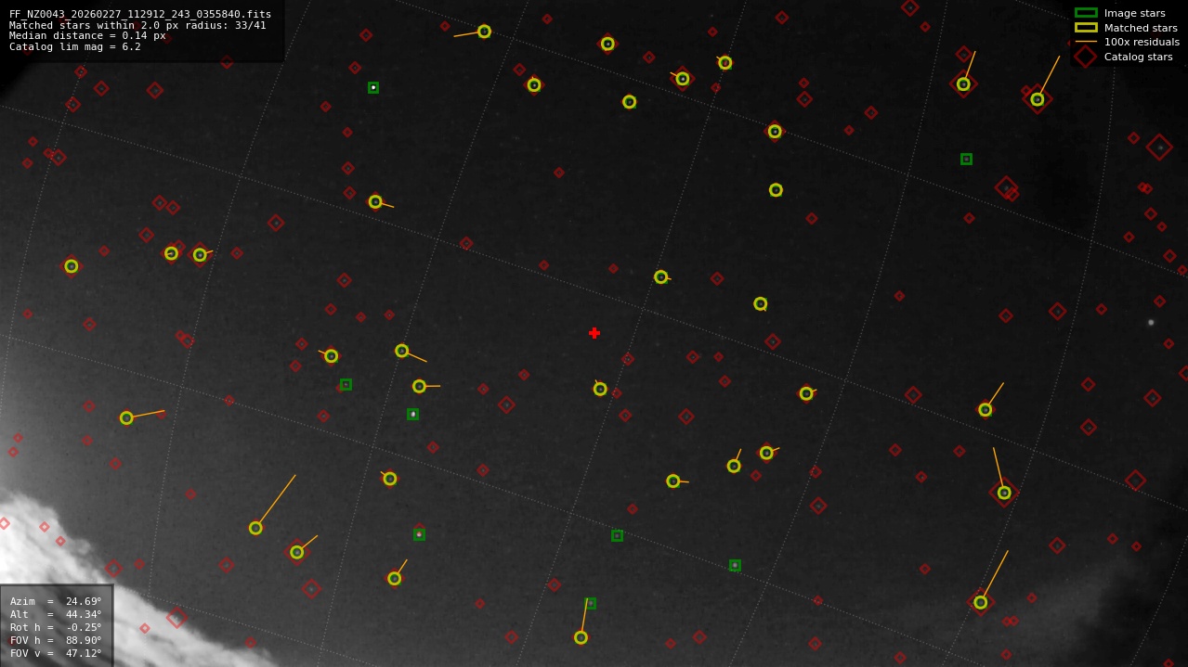Click the "FOV h = 88.90°" readout
1188x667 pixels.
[56, 640]
